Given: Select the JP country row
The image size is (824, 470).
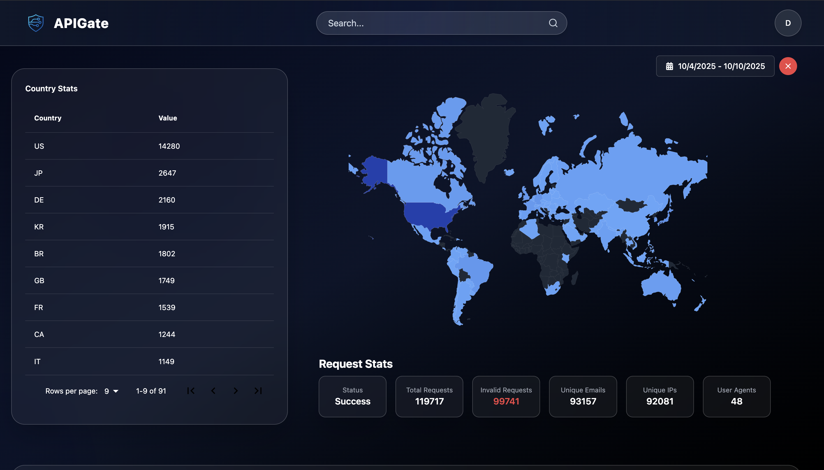Looking at the screenshot, I should (149, 173).
